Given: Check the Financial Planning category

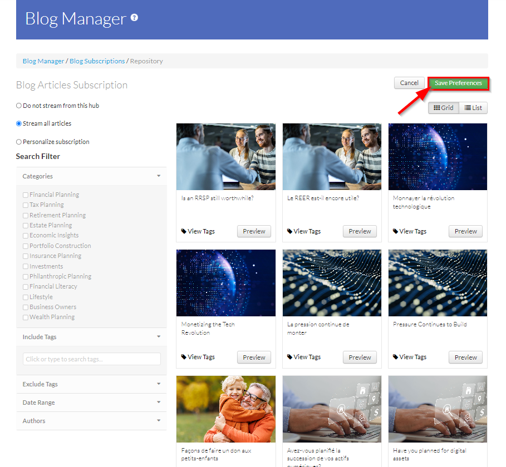Looking at the screenshot, I should pyautogui.click(x=26, y=195).
